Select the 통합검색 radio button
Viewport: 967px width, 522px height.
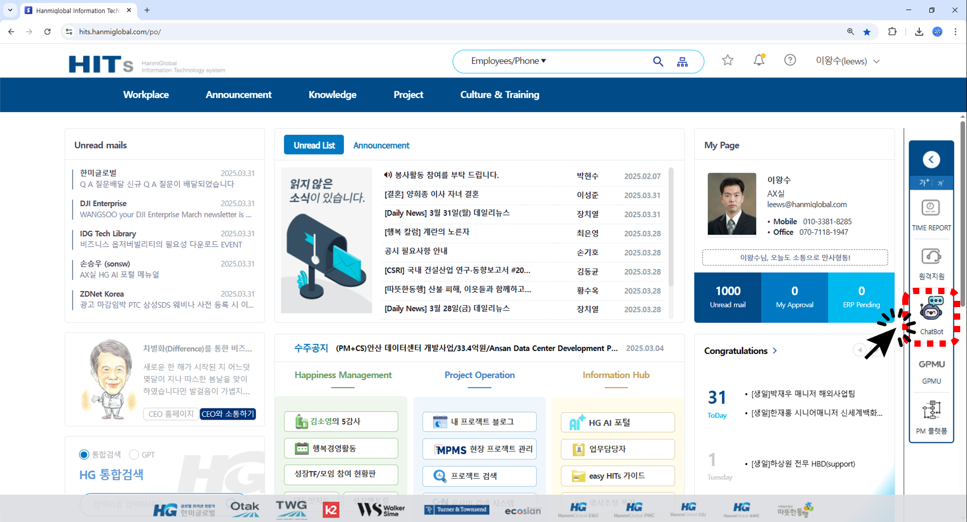click(84, 454)
